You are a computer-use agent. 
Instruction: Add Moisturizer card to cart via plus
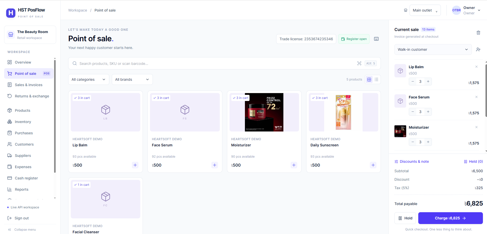(x=294, y=165)
